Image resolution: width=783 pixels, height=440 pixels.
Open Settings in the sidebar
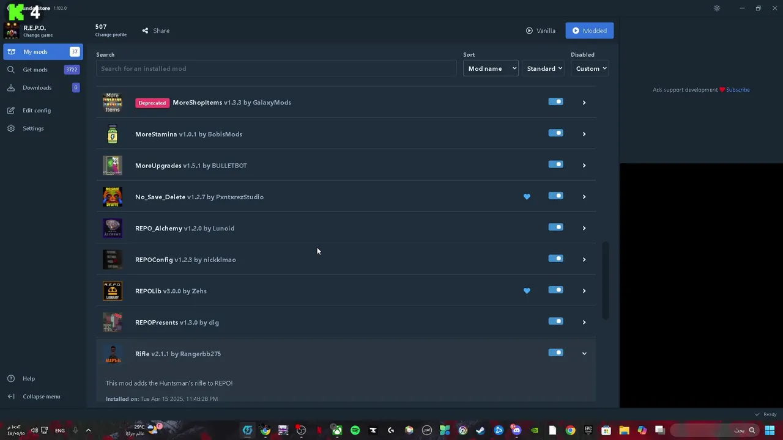click(x=43, y=128)
